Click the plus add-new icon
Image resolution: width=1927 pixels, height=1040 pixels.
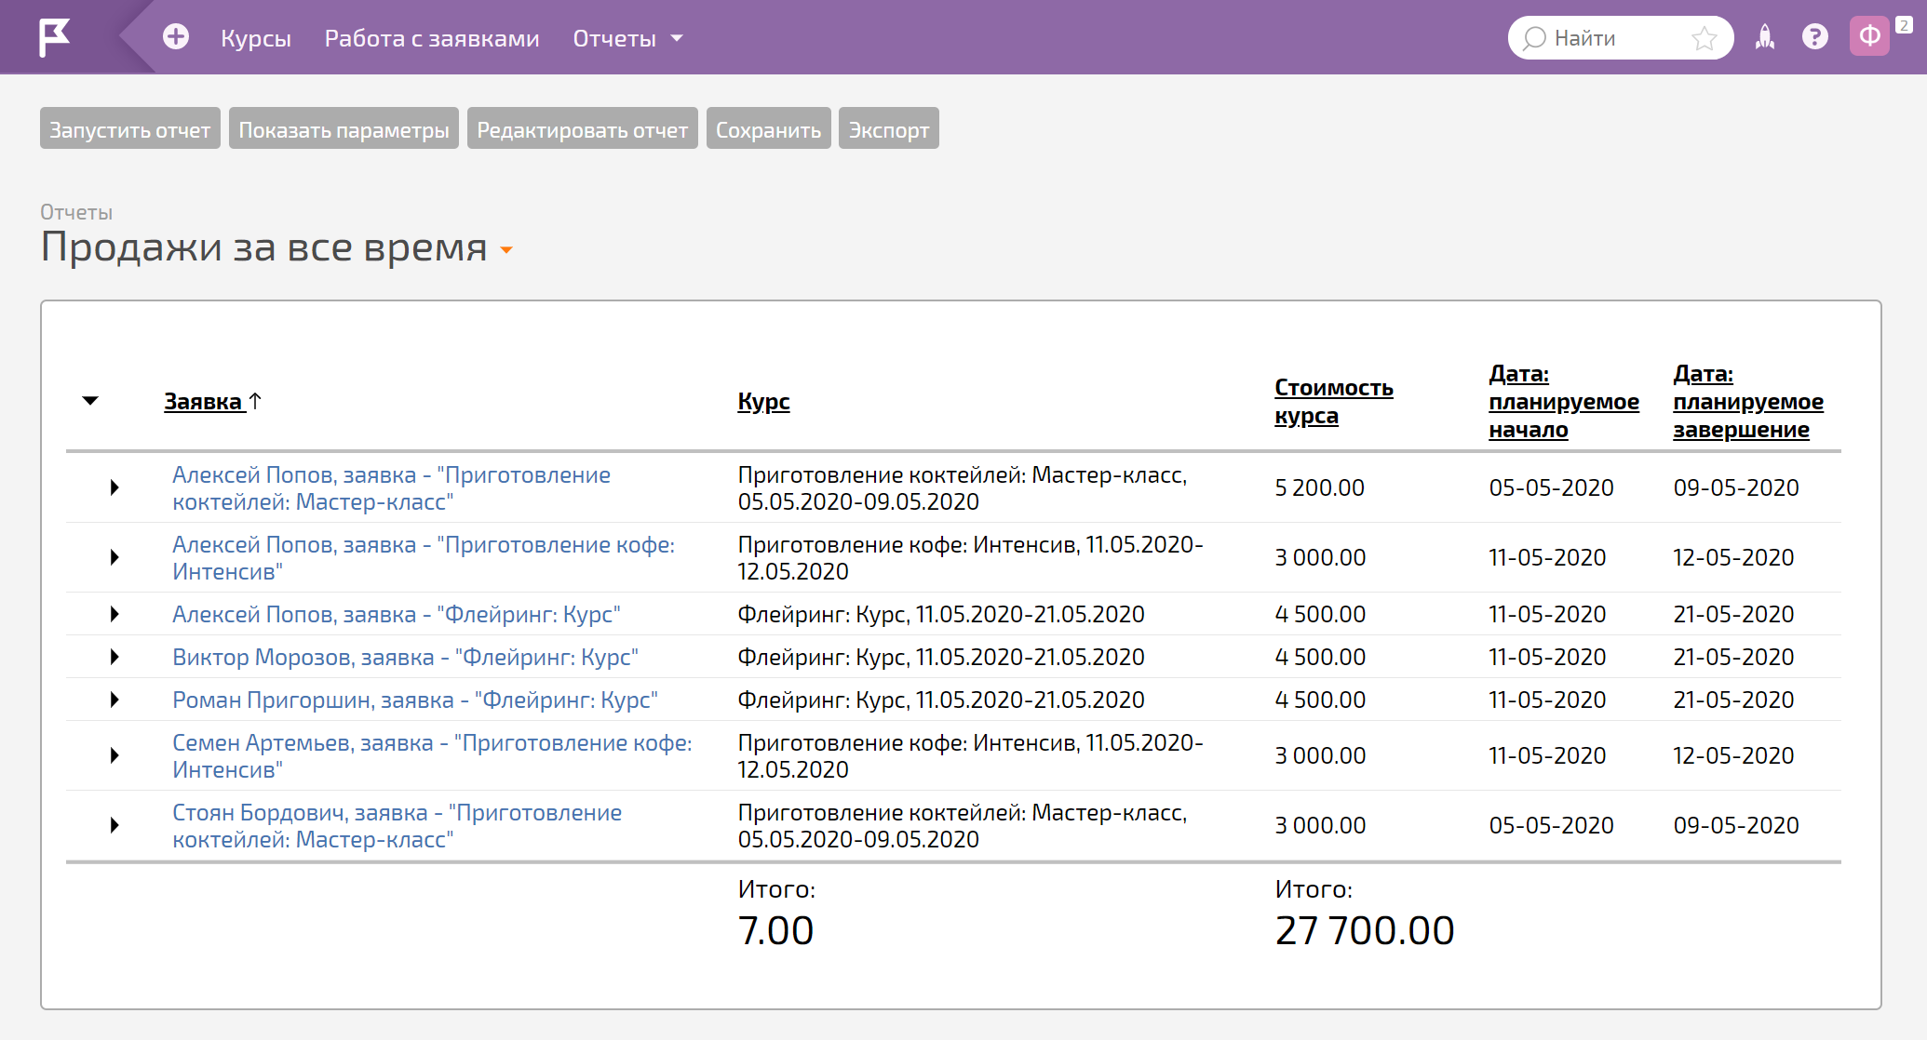[176, 37]
